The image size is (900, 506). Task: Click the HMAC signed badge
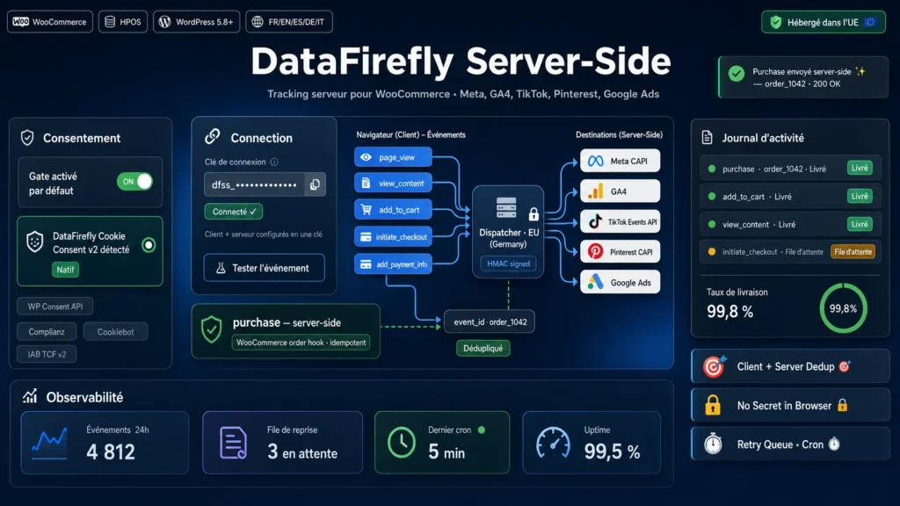click(x=508, y=264)
